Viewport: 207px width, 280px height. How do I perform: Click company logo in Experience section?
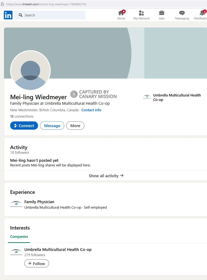(16, 204)
